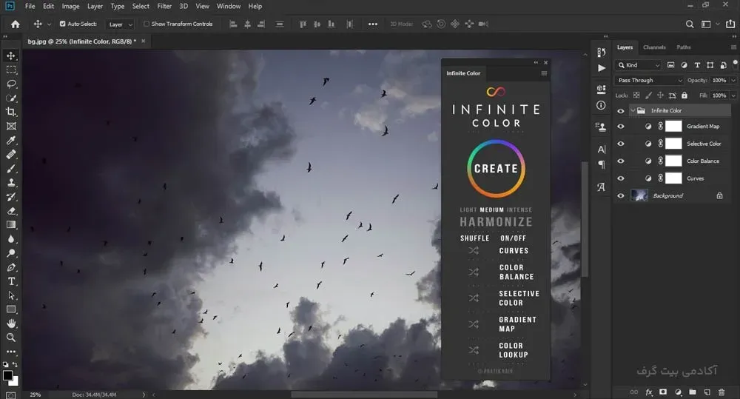Open the Auto-Select Layer dropdown
This screenshot has height=399, width=740.
(x=121, y=24)
